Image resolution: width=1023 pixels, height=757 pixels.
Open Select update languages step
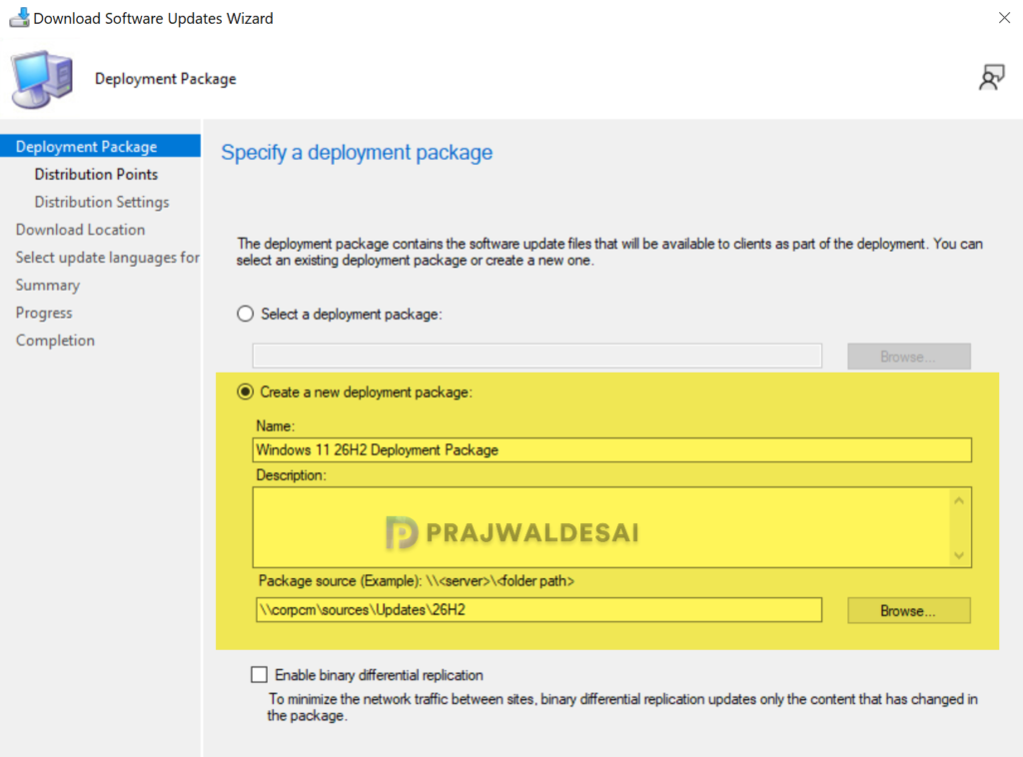(108, 258)
